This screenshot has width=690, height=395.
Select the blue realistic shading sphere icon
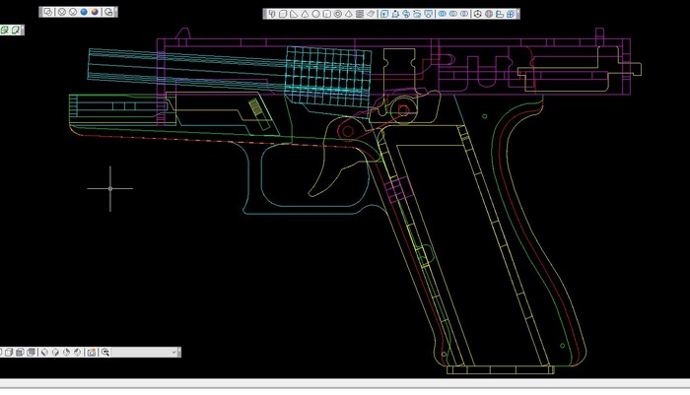[84, 12]
